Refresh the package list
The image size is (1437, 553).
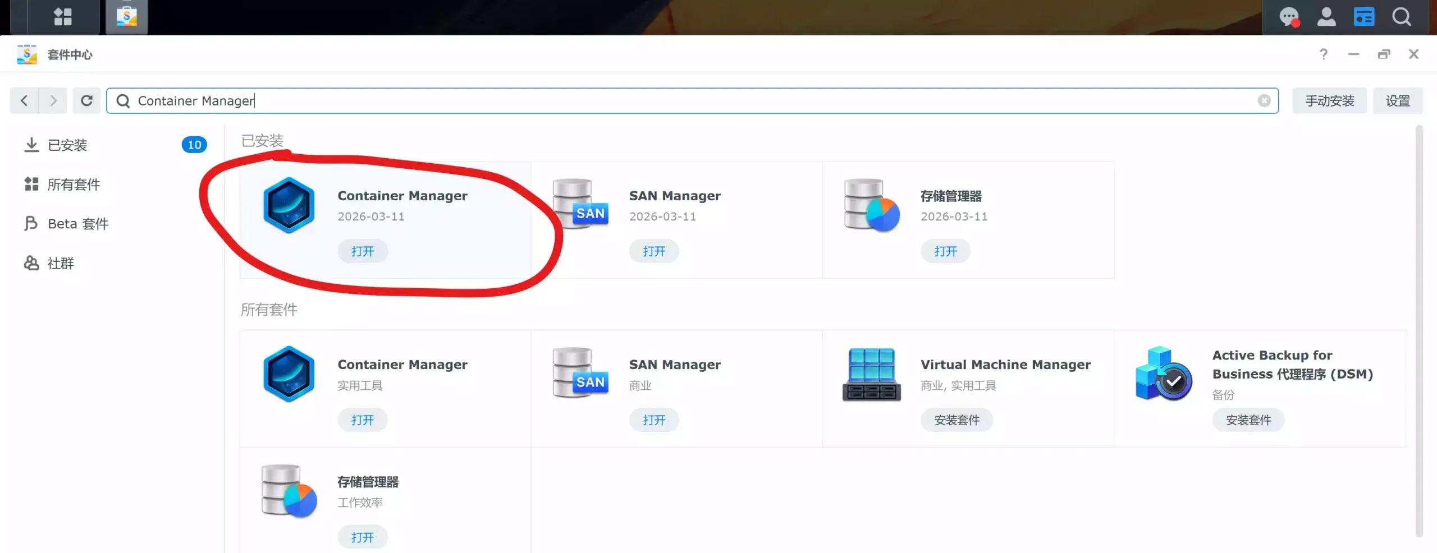click(86, 100)
